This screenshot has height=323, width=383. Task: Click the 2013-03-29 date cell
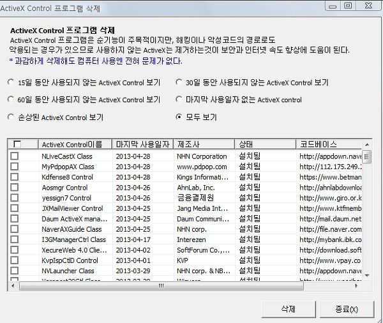(133, 271)
